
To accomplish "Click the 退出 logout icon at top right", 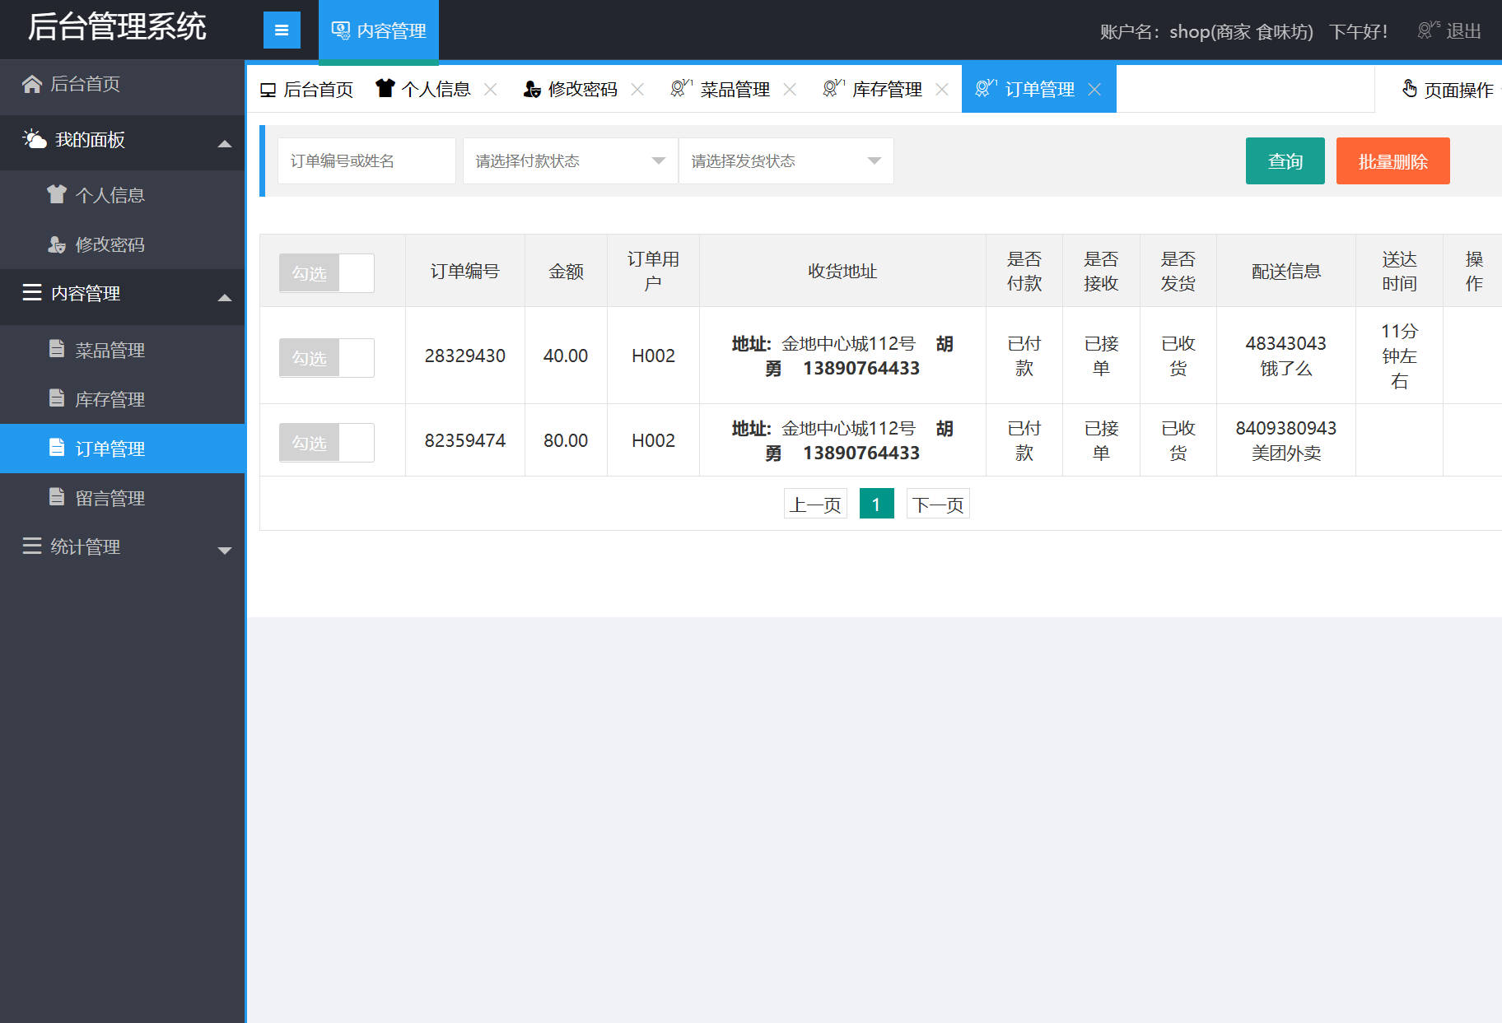I will (1425, 29).
